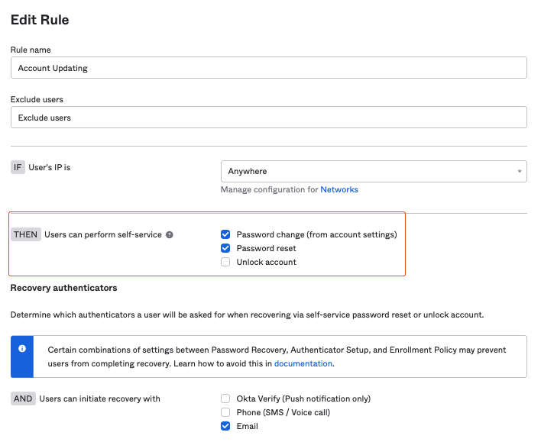
Task: Click the self-service help question mark icon
Action: (x=170, y=235)
